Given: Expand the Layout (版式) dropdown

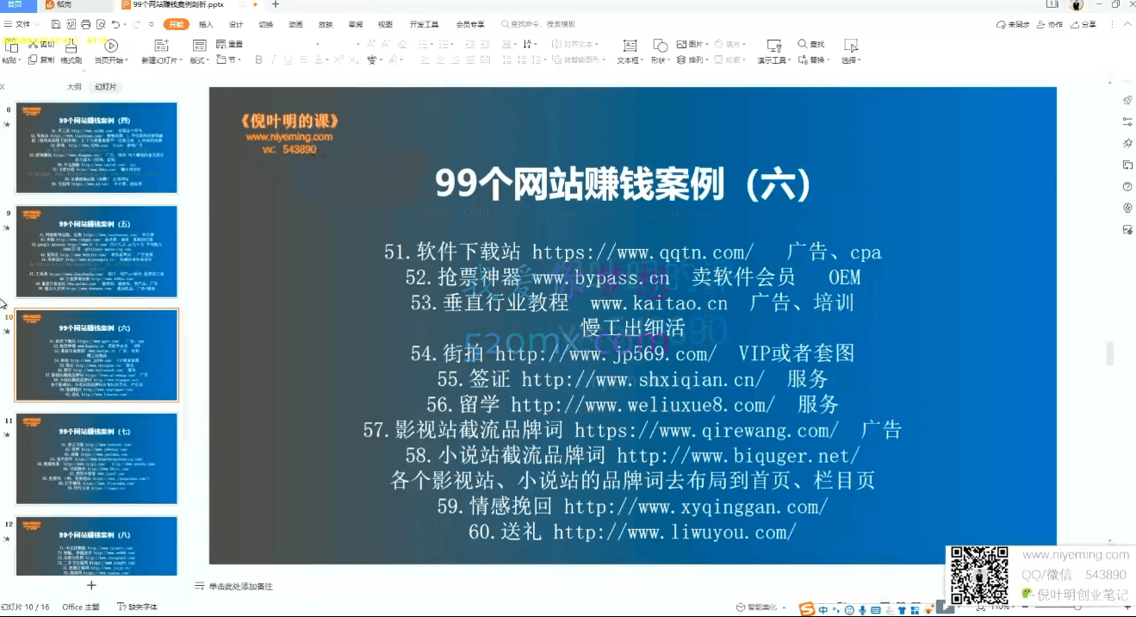Looking at the screenshot, I should pos(199,60).
